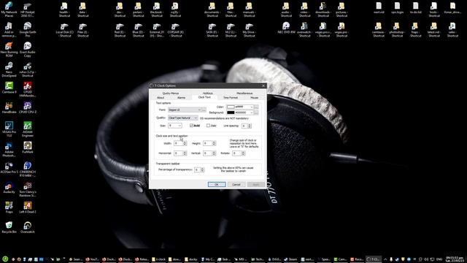Open custom color picker for text Color
The image size is (467, 263).
(x=256, y=107)
